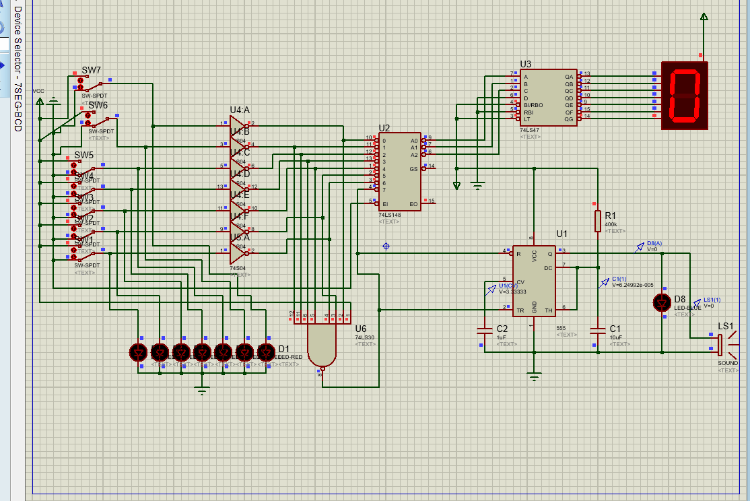The height and width of the screenshot is (501, 750).
Task: Select ground terminal below the LED row
Action: [x=203, y=391]
